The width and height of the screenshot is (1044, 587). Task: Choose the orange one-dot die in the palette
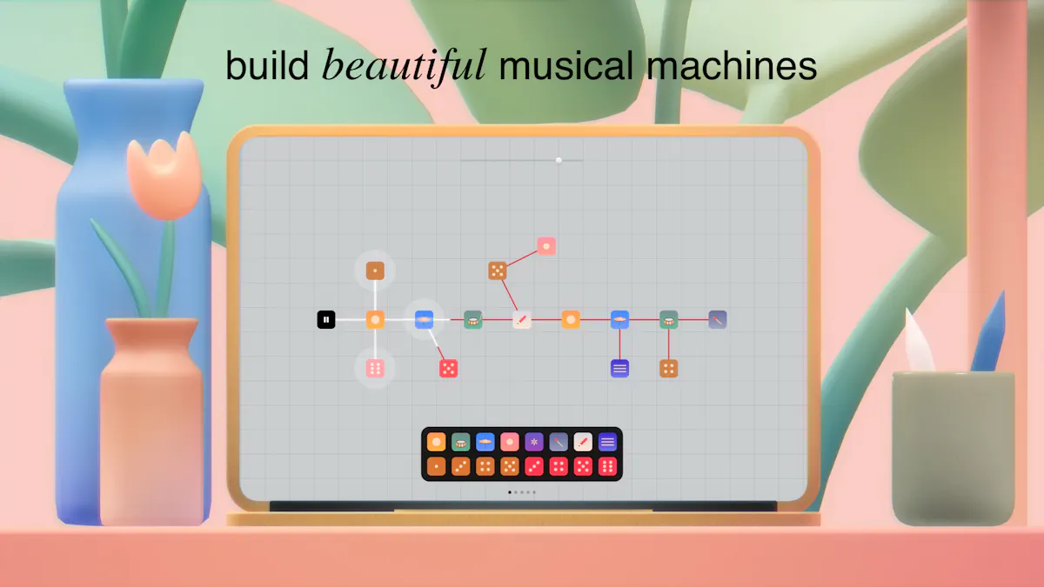pos(437,466)
